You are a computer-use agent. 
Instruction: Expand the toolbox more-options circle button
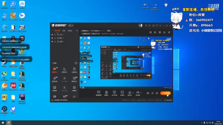click(x=76, y=63)
